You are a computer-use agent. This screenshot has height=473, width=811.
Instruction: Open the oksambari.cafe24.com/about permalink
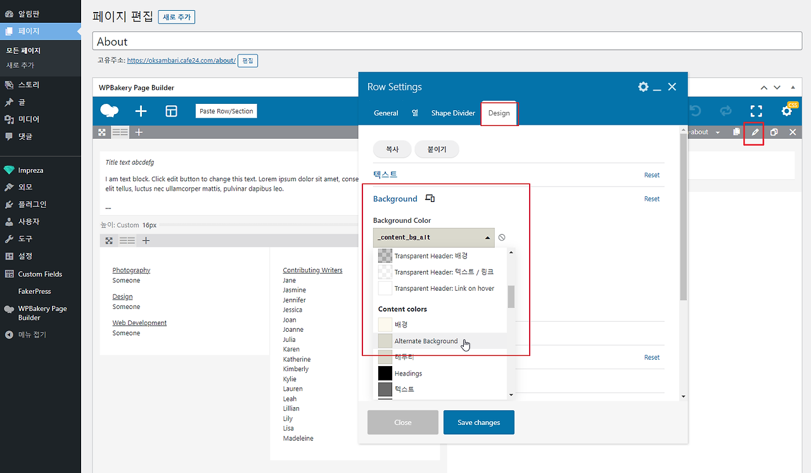181,61
